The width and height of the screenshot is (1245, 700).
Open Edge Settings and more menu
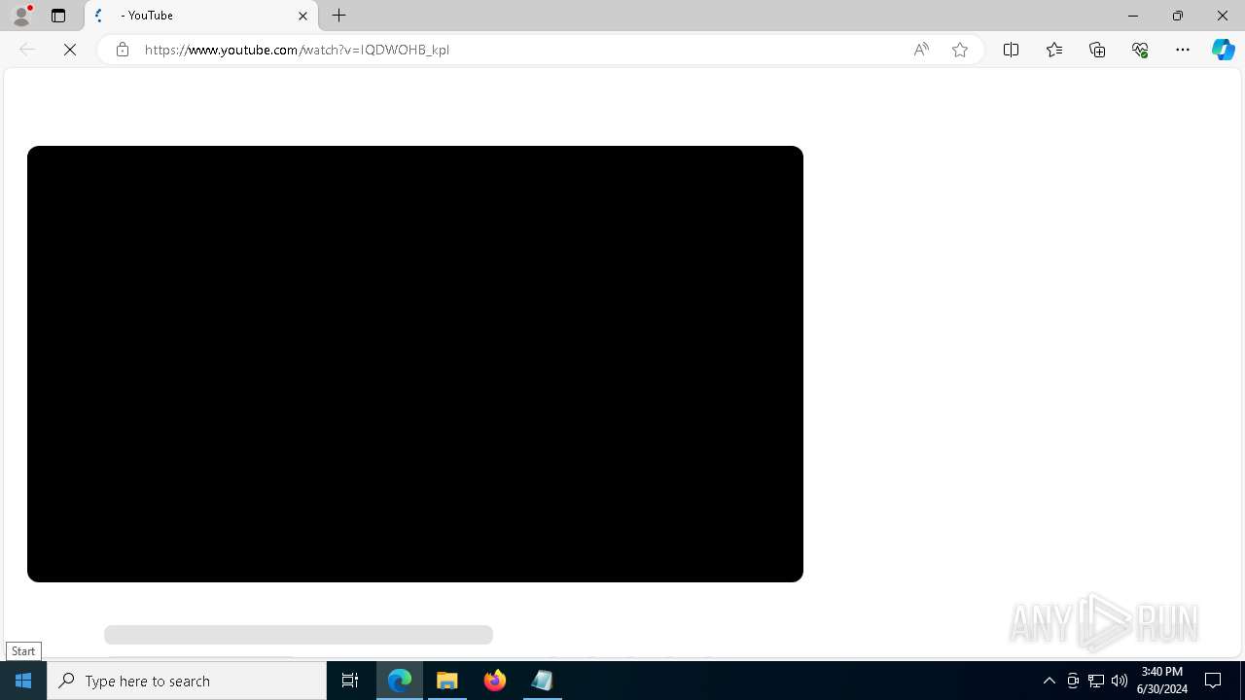coord(1183,50)
